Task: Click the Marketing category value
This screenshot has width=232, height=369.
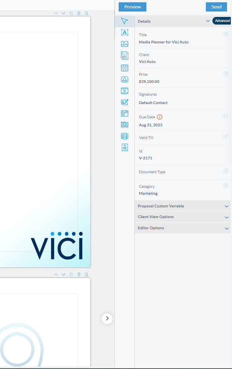Action: point(148,194)
